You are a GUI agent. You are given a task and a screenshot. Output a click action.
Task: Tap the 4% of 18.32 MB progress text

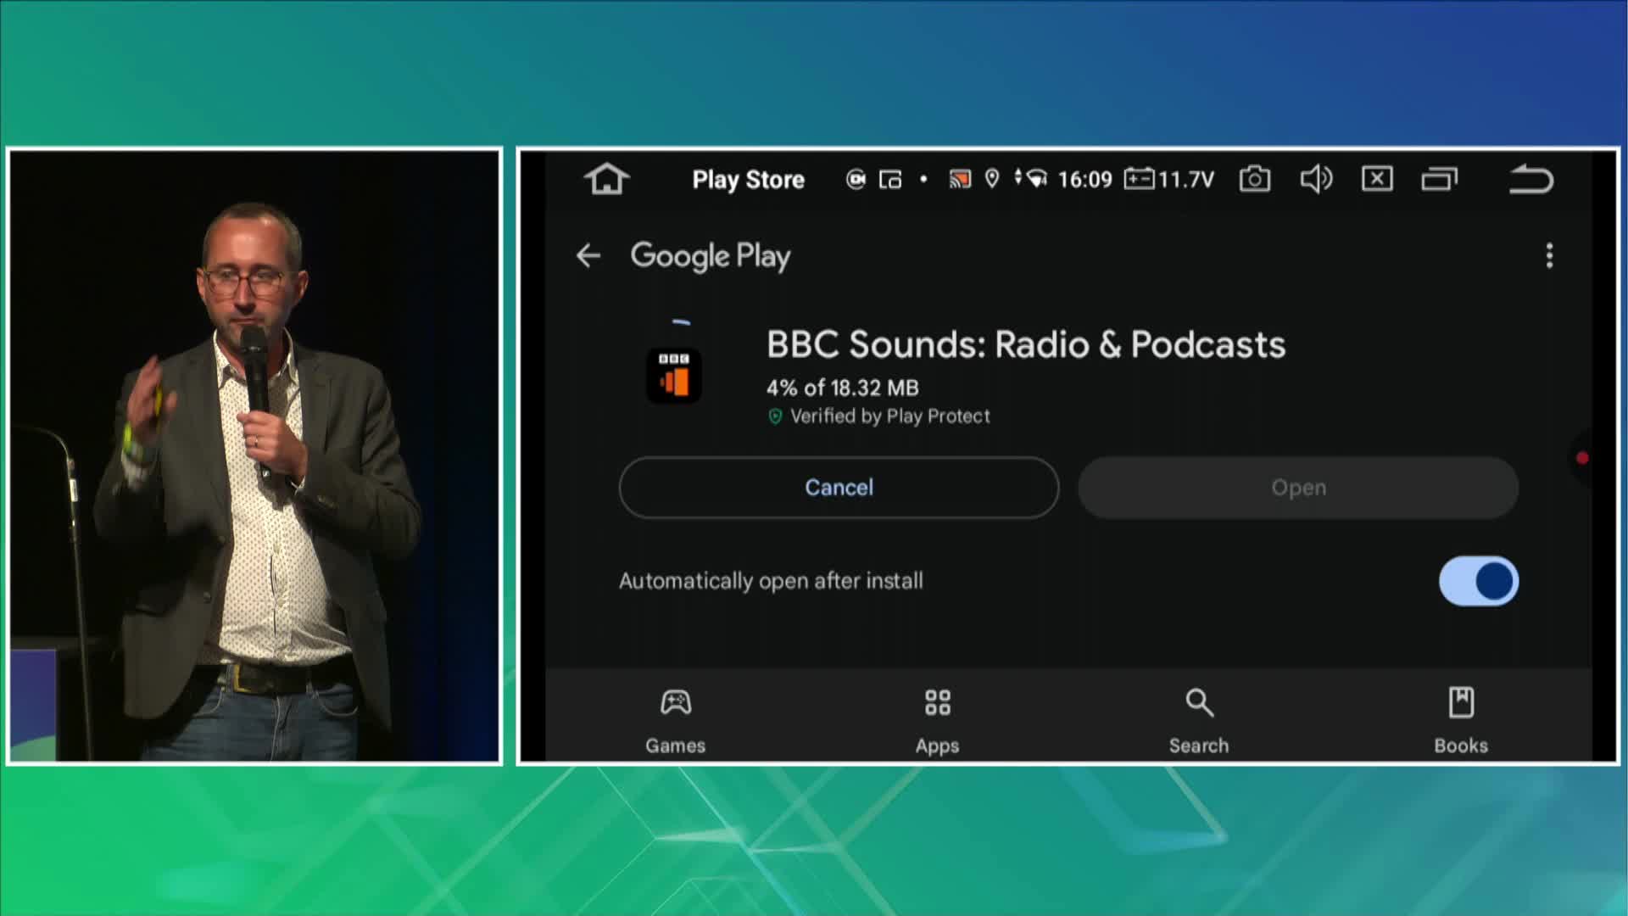pos(843,388)
